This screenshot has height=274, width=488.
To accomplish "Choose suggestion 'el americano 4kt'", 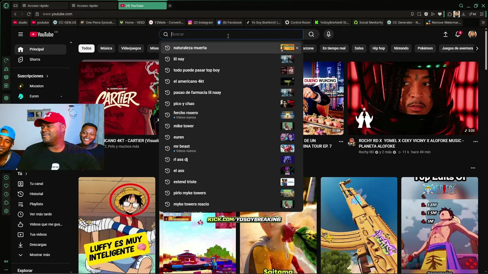I will [231, 81].
